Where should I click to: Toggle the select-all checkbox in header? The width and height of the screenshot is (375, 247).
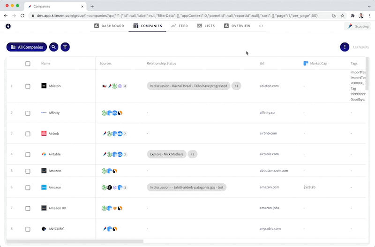28,64
